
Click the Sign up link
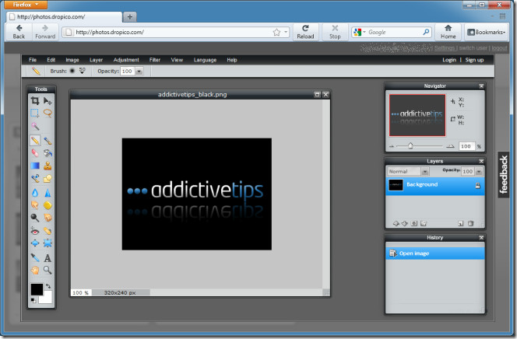tap(474, 60)
